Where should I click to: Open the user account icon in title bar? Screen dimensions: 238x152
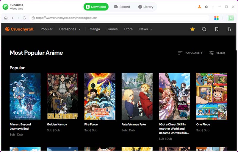(x=199, y=7)
